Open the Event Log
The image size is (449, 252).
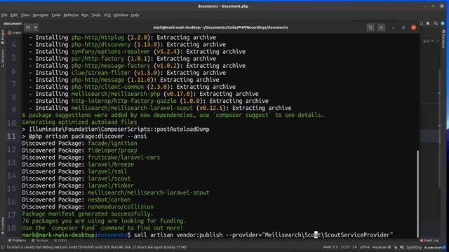coord(429,241)
